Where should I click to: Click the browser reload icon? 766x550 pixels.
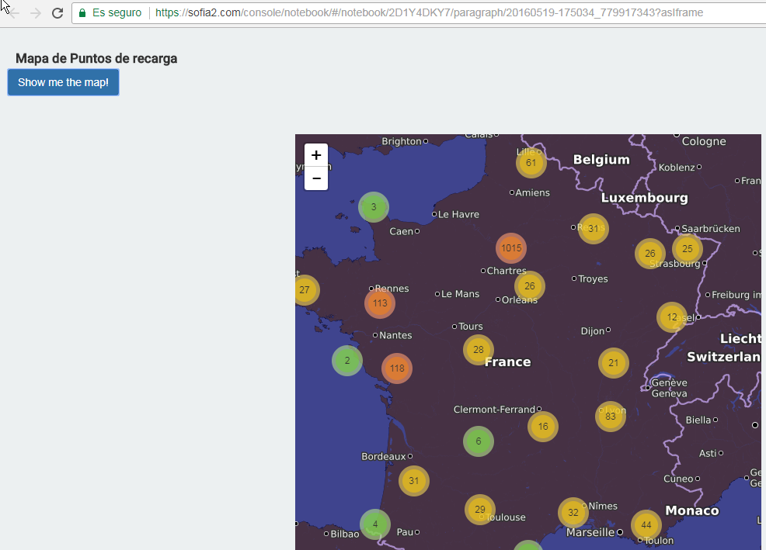pos(57,13)
